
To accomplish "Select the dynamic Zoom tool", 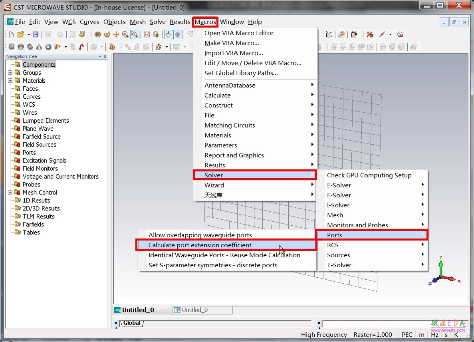I will [x=125, y=34].
